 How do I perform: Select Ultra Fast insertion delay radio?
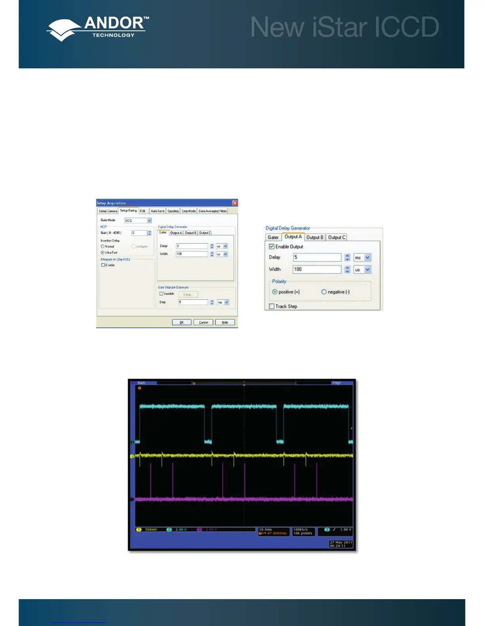tap(102, 253)
